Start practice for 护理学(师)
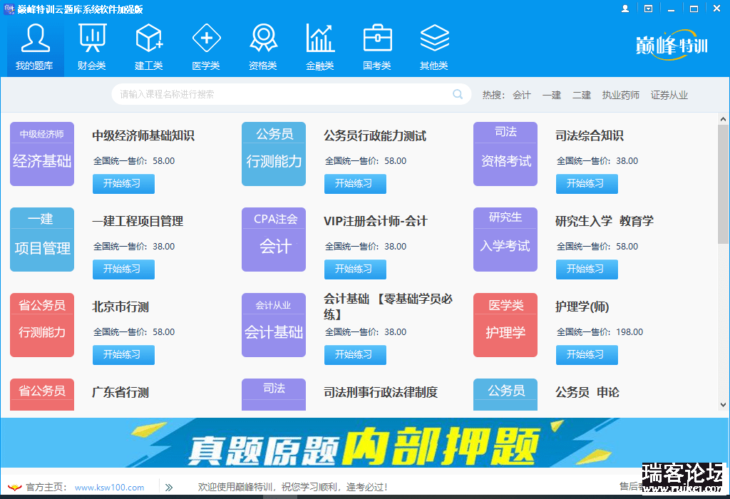730x499 pixels. click(x=587, y=355)
